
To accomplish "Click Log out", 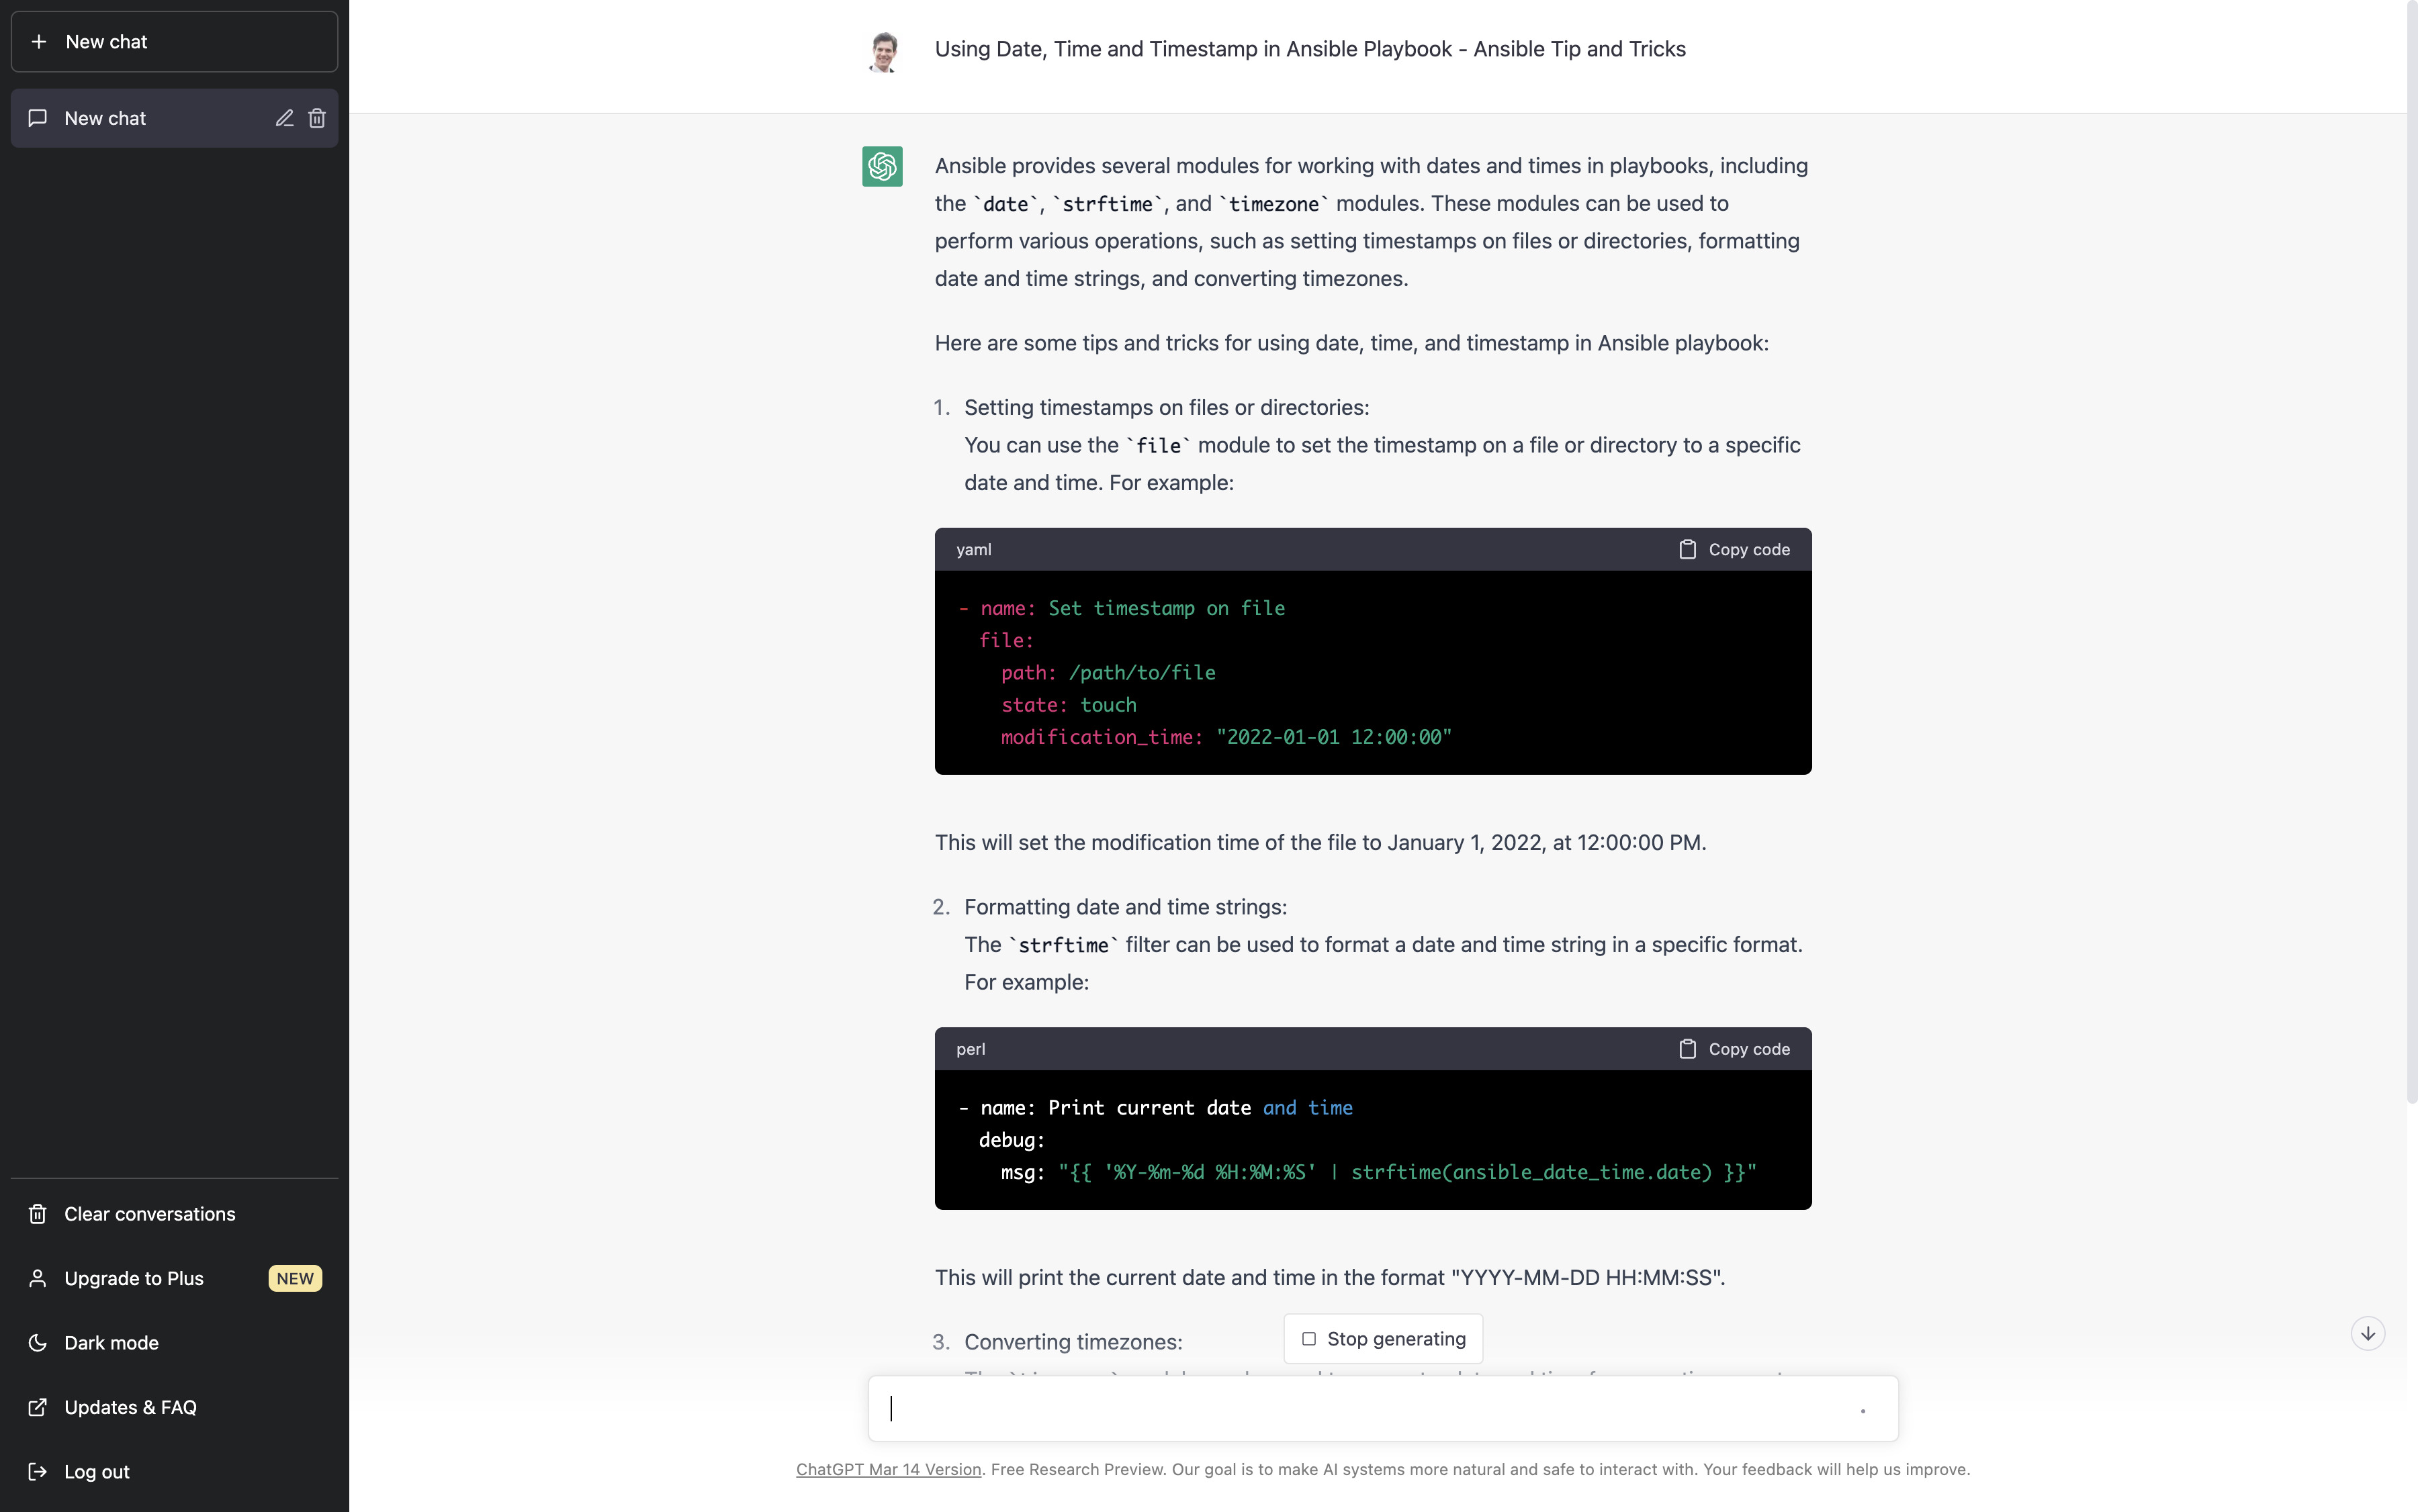I will [x=96, y=1472].
